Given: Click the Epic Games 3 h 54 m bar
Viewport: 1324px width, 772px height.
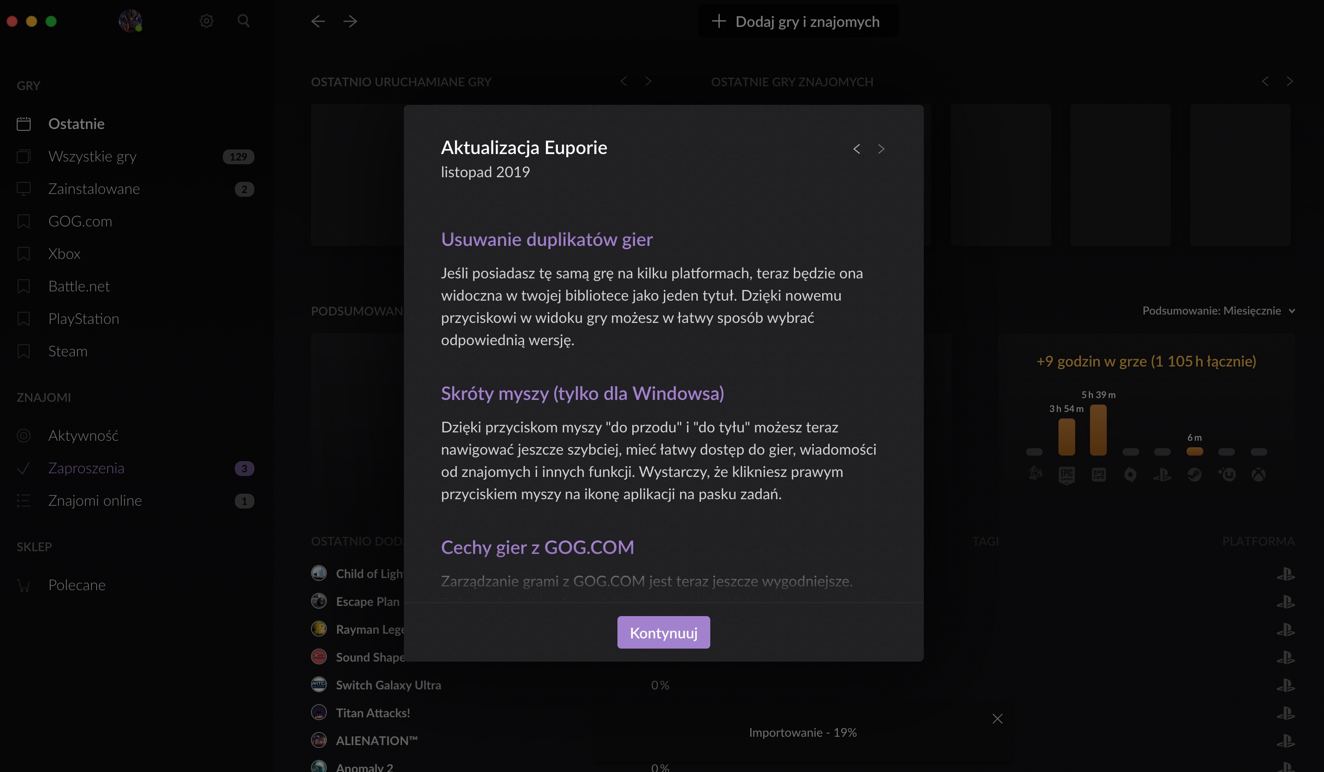Looking at the screenshot, I should (x=1066, y=437).
